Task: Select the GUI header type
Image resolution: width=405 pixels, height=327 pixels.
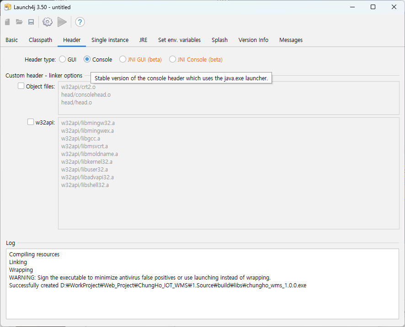Action: (62, 59)
